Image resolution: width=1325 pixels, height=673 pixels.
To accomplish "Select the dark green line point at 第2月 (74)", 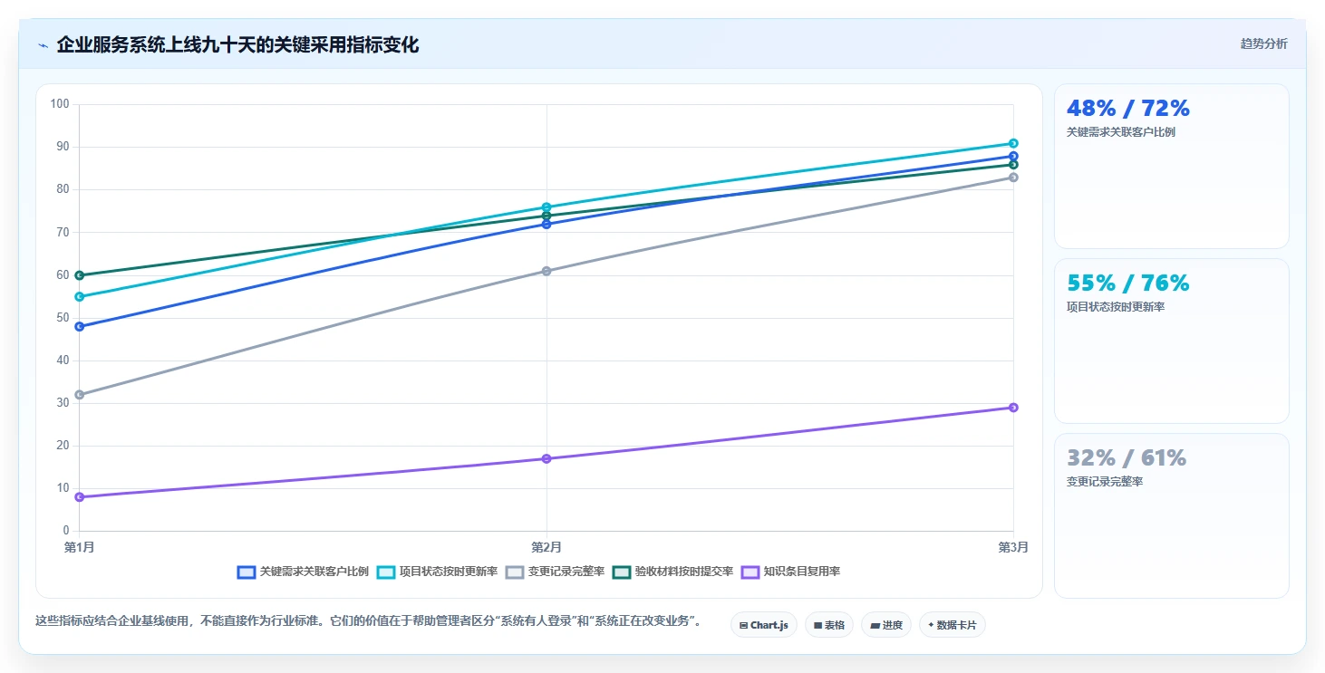I will coord(546,216).
